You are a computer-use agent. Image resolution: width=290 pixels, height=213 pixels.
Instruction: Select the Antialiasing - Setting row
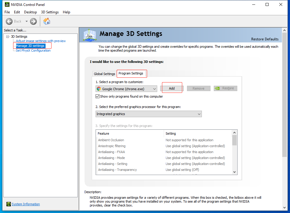click(164, 164)
